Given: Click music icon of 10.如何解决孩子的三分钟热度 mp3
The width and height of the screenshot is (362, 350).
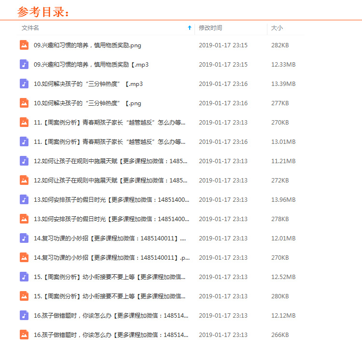Looking at the screenshot, I should [24, 84].
